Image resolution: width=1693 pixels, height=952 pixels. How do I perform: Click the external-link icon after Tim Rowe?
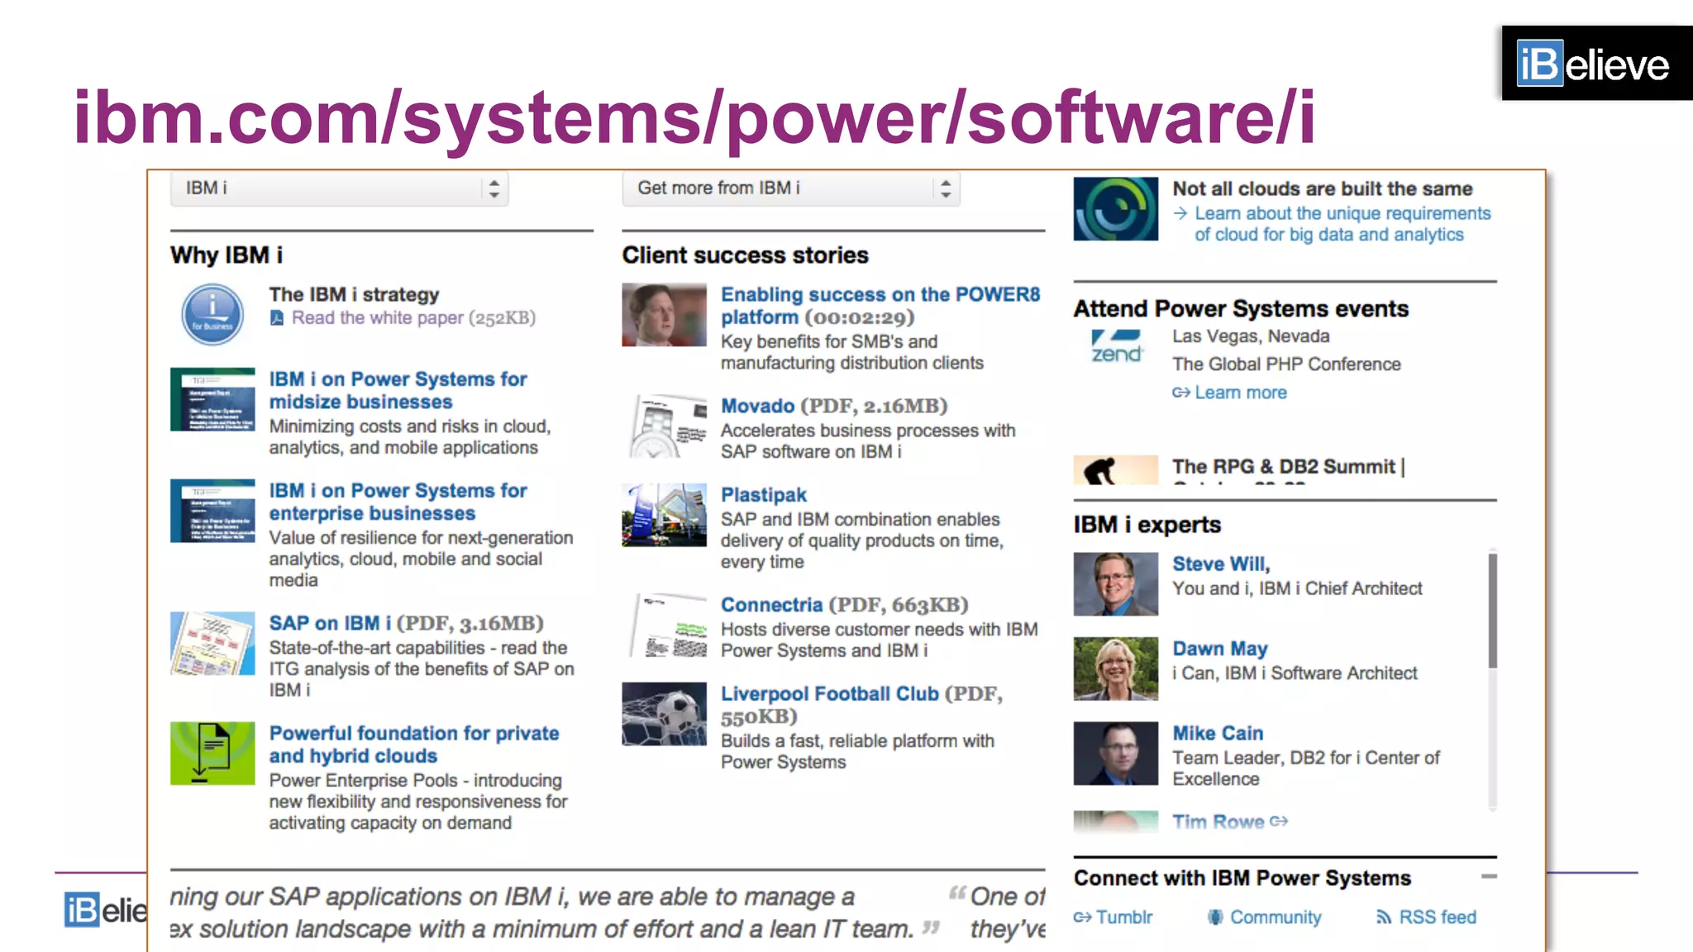pos(1279,821)
